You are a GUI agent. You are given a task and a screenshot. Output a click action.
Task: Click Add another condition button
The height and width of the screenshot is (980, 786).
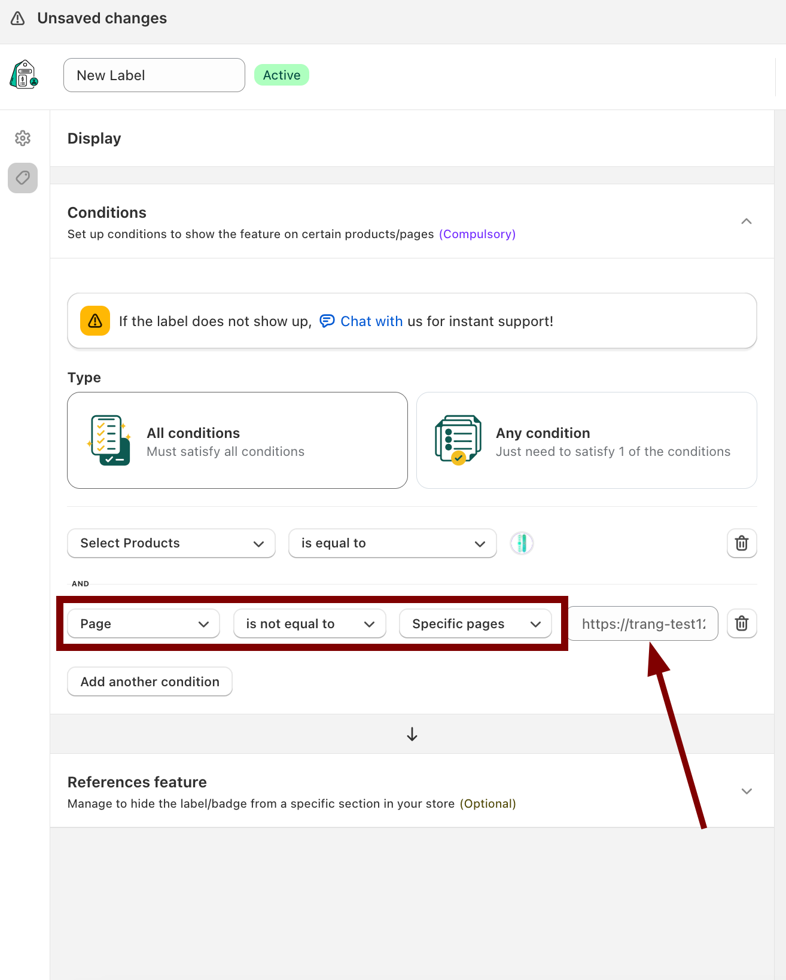coord(150,681)
